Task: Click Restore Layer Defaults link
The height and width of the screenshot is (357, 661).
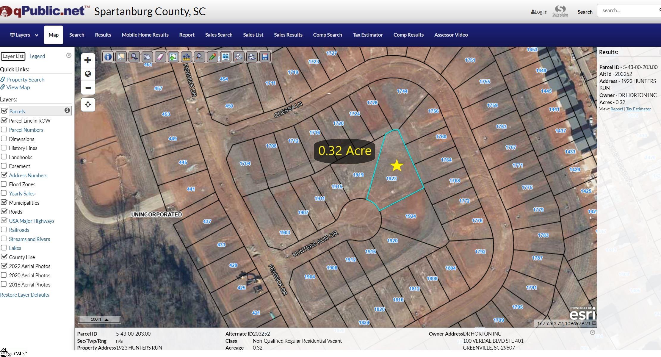Action: [24, 295]
